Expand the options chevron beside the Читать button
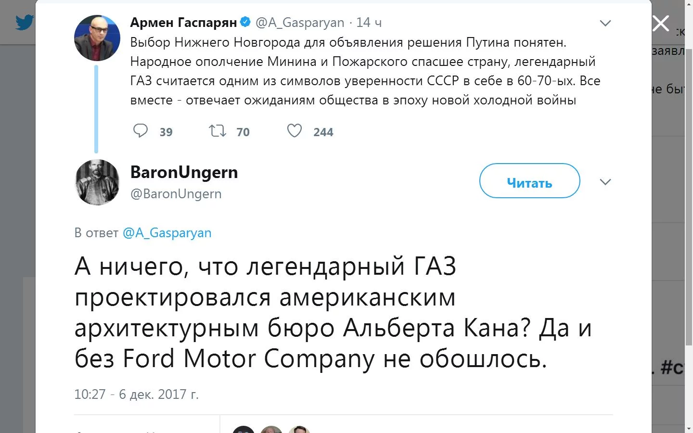Viewport: 693px width, 433px height. pyautogui.click(x=605, y=182)
